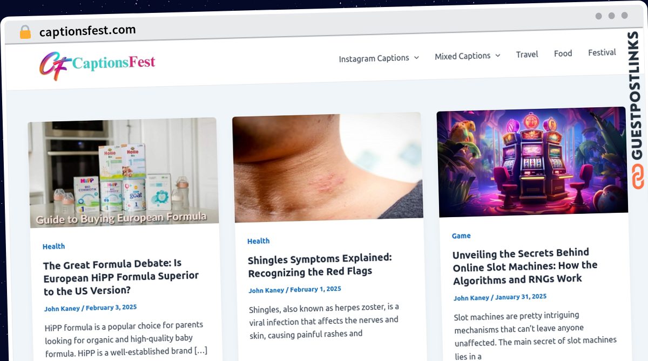
Task: Open the Instagram Captions menu
Action: (x=374, y=58)
